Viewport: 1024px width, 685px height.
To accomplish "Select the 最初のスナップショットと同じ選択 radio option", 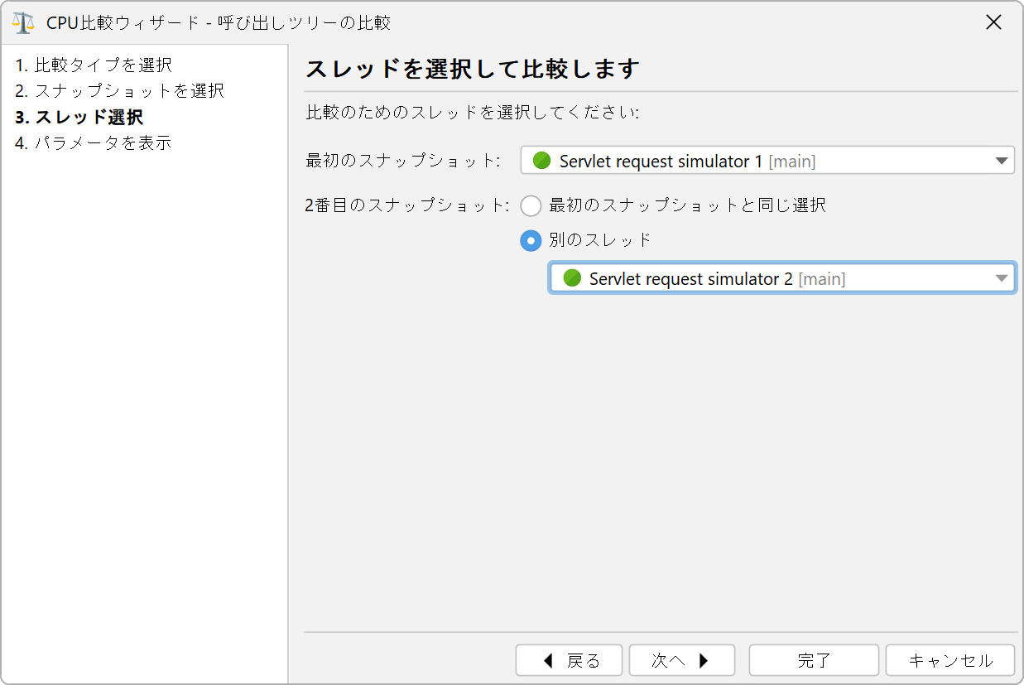I will [x=531, y=205].
